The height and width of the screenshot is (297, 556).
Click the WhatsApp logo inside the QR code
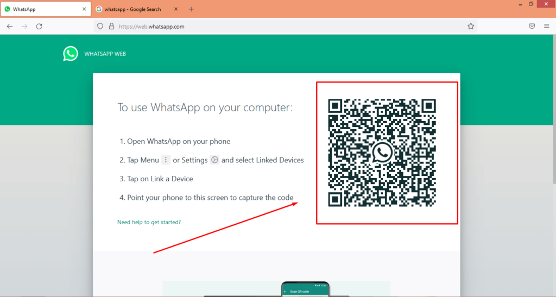click(x=382, y=153)
